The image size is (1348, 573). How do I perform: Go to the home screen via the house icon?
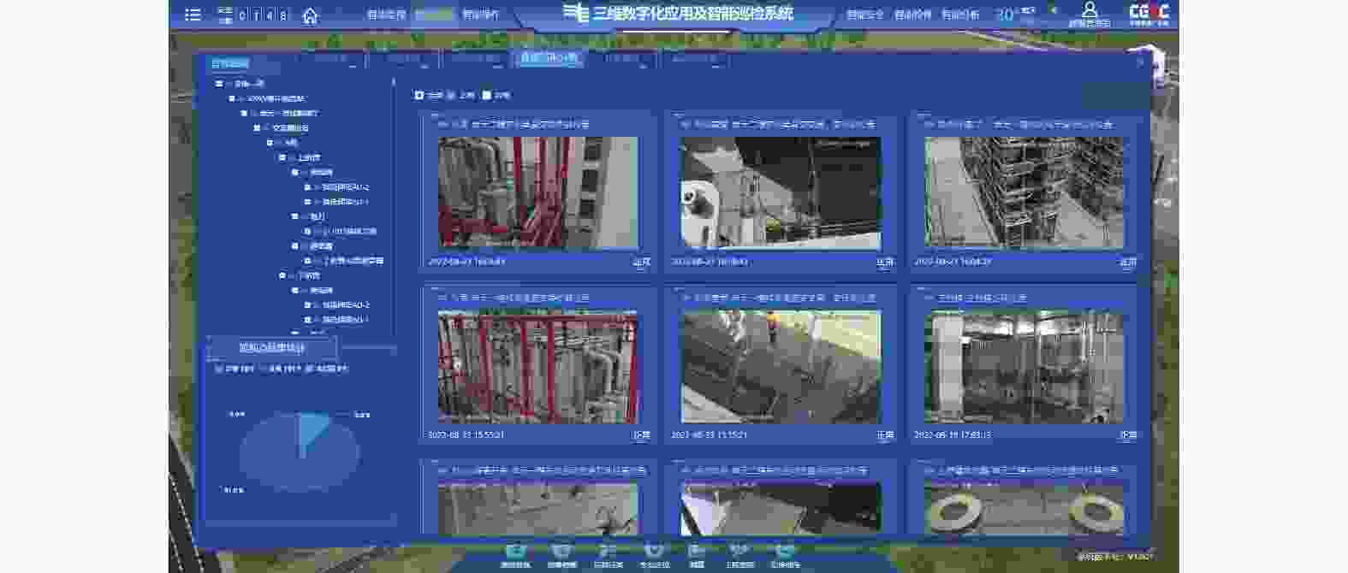(310, 15)
